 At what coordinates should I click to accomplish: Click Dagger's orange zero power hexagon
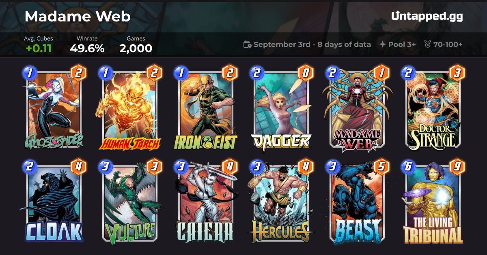305,73
